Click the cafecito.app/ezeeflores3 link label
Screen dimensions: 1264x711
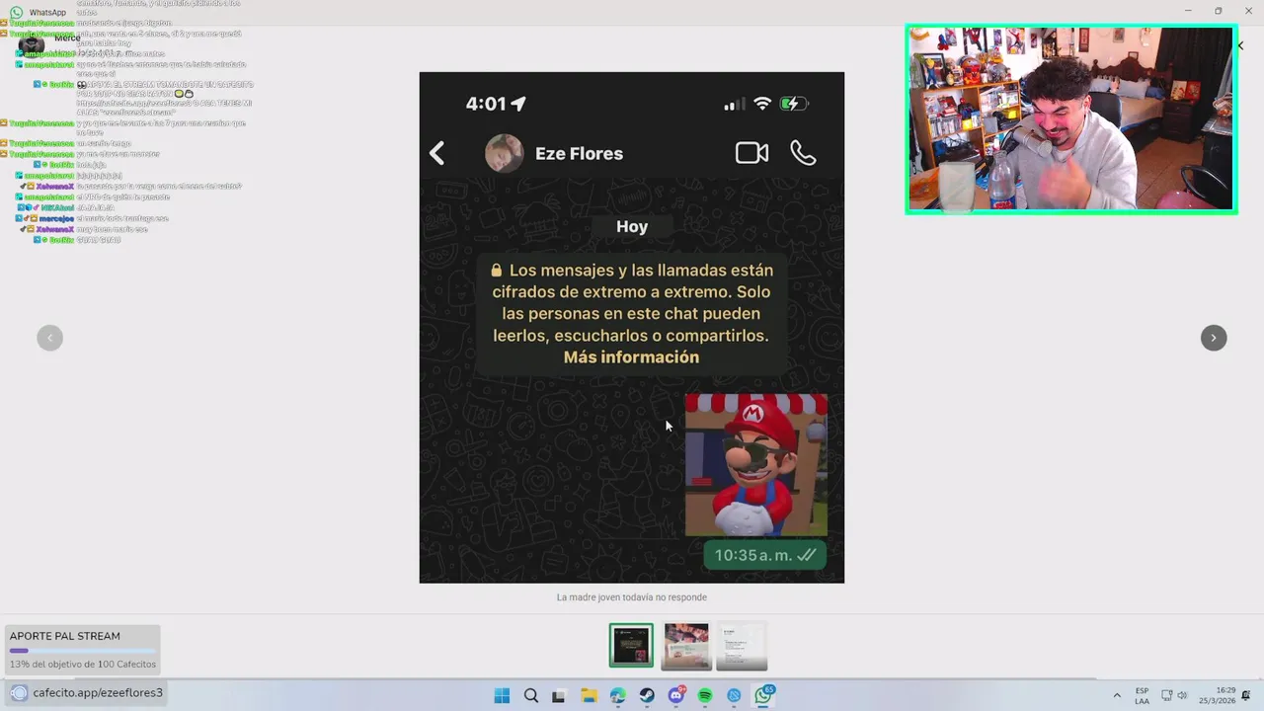pyautogui.click(x=98, y=692)
